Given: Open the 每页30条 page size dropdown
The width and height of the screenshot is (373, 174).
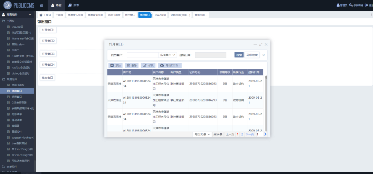Looking at the screenshot, I should point(202,134).
